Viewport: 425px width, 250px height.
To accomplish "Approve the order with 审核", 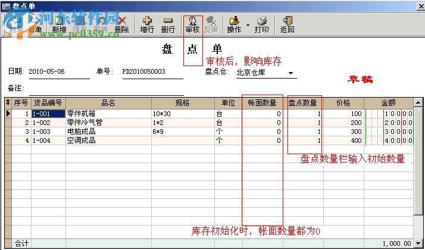I will click(x=193, y=24).
